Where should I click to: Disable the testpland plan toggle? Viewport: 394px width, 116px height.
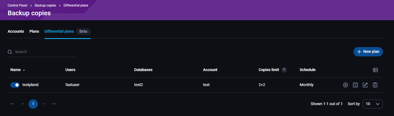click(x=15, y=85)
